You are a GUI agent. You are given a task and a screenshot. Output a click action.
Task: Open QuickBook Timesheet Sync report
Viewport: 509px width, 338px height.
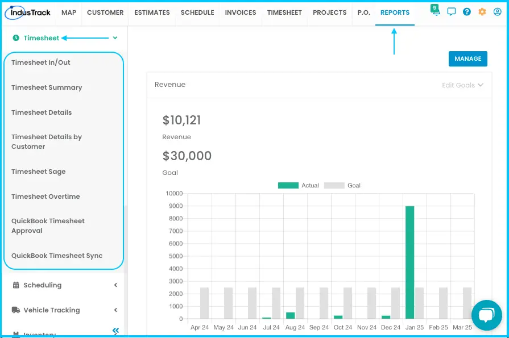[57, 256]
